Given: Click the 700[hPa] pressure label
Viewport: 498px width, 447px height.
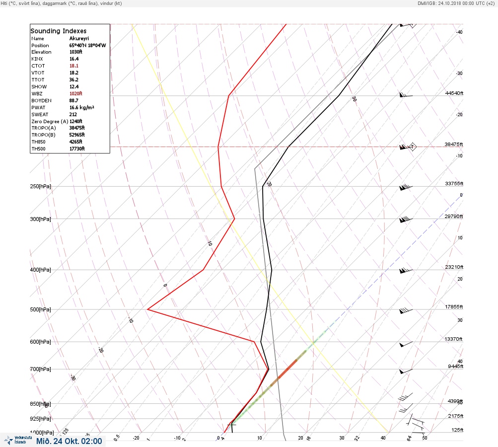Looking at the screenshot, I should [x=40, y=369].
